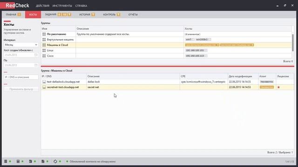Select the 'Виртуальные машины' group
Image resolution: width=298 pixels, height=167 pixels.
pyautogui.click(x=166, y=39)
